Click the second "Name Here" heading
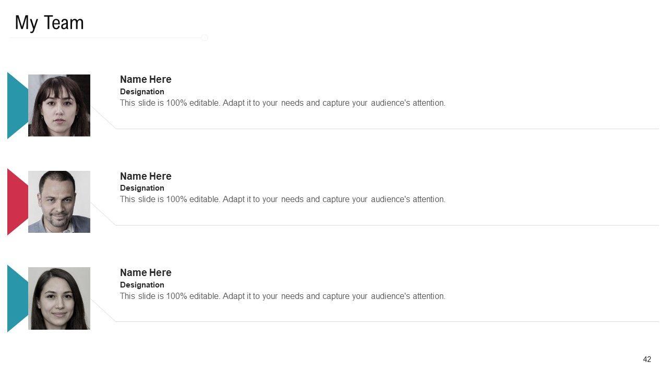Screen dimensions: 668x375 146,176
